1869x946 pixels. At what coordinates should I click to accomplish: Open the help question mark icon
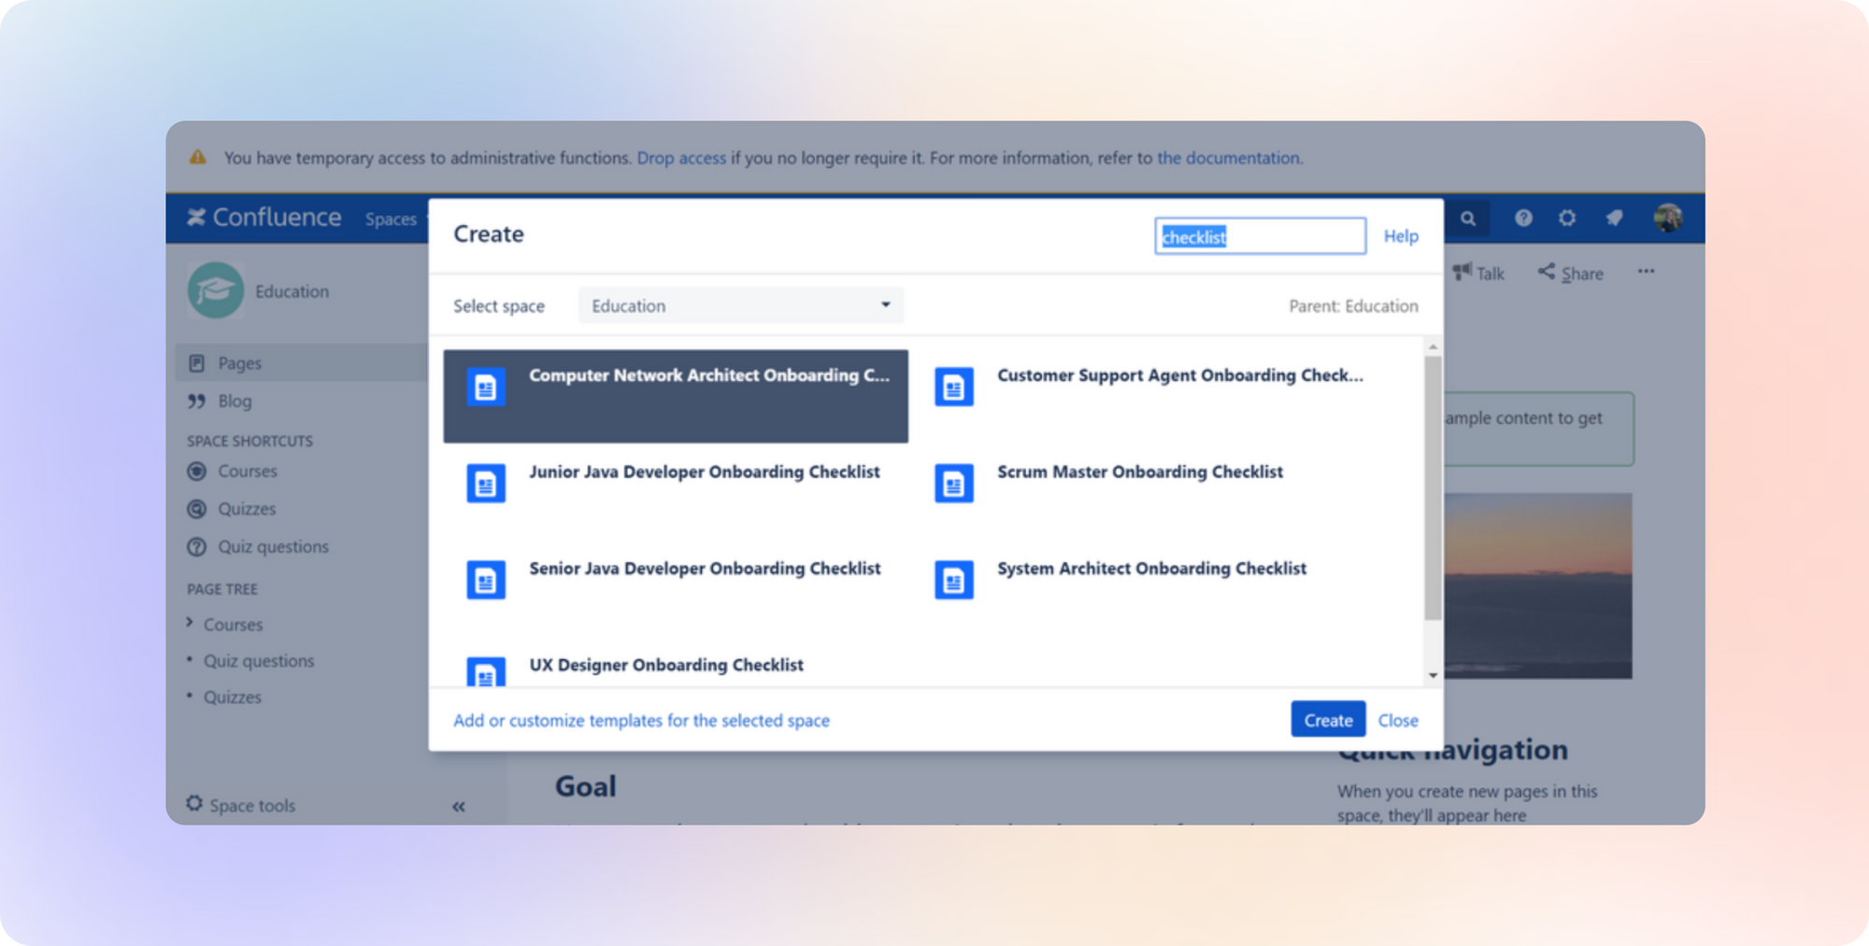click(x=1523, y=219)
